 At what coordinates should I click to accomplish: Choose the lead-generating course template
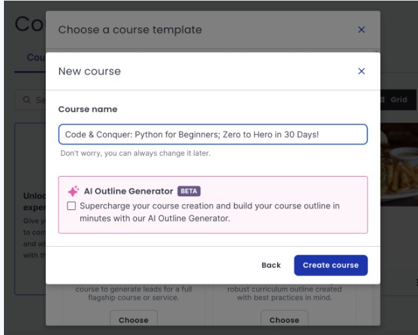(x=134, y=319)
